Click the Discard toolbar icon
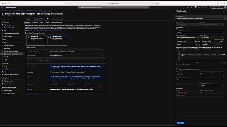The image size is (227, 127). (x=33, y=19)
